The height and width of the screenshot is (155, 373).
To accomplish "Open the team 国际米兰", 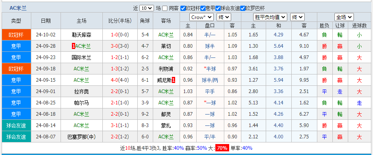I will [81, 57].
